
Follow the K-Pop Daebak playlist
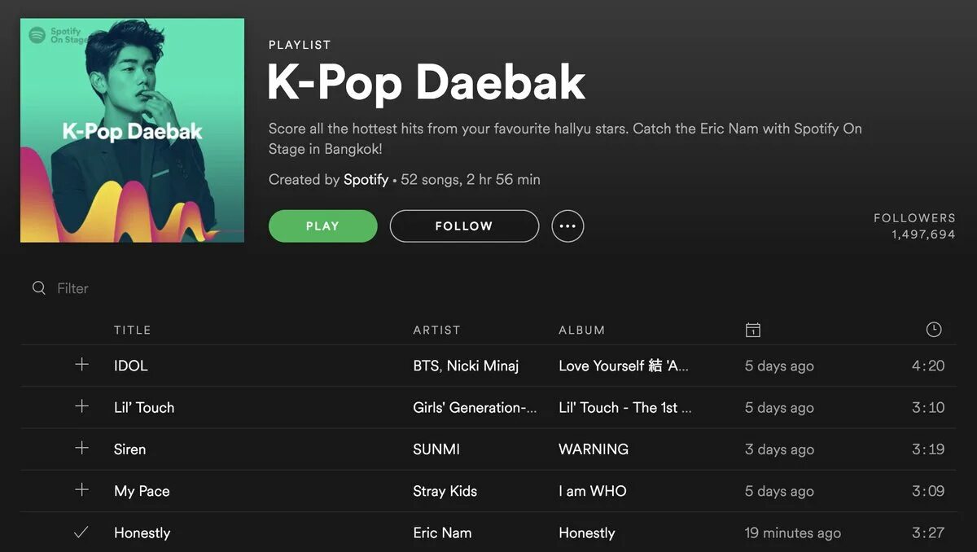(464, 226)
